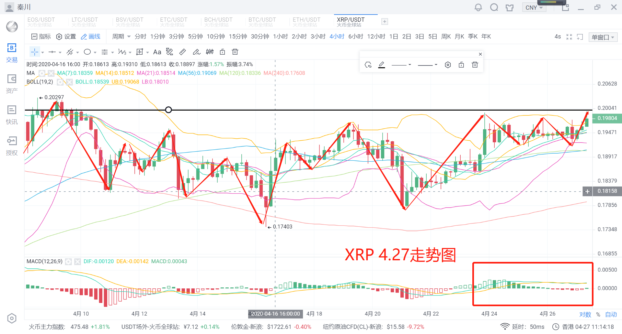Click the globe logo in sidebar
Screen dimensions: 622x334
(12, 26)
